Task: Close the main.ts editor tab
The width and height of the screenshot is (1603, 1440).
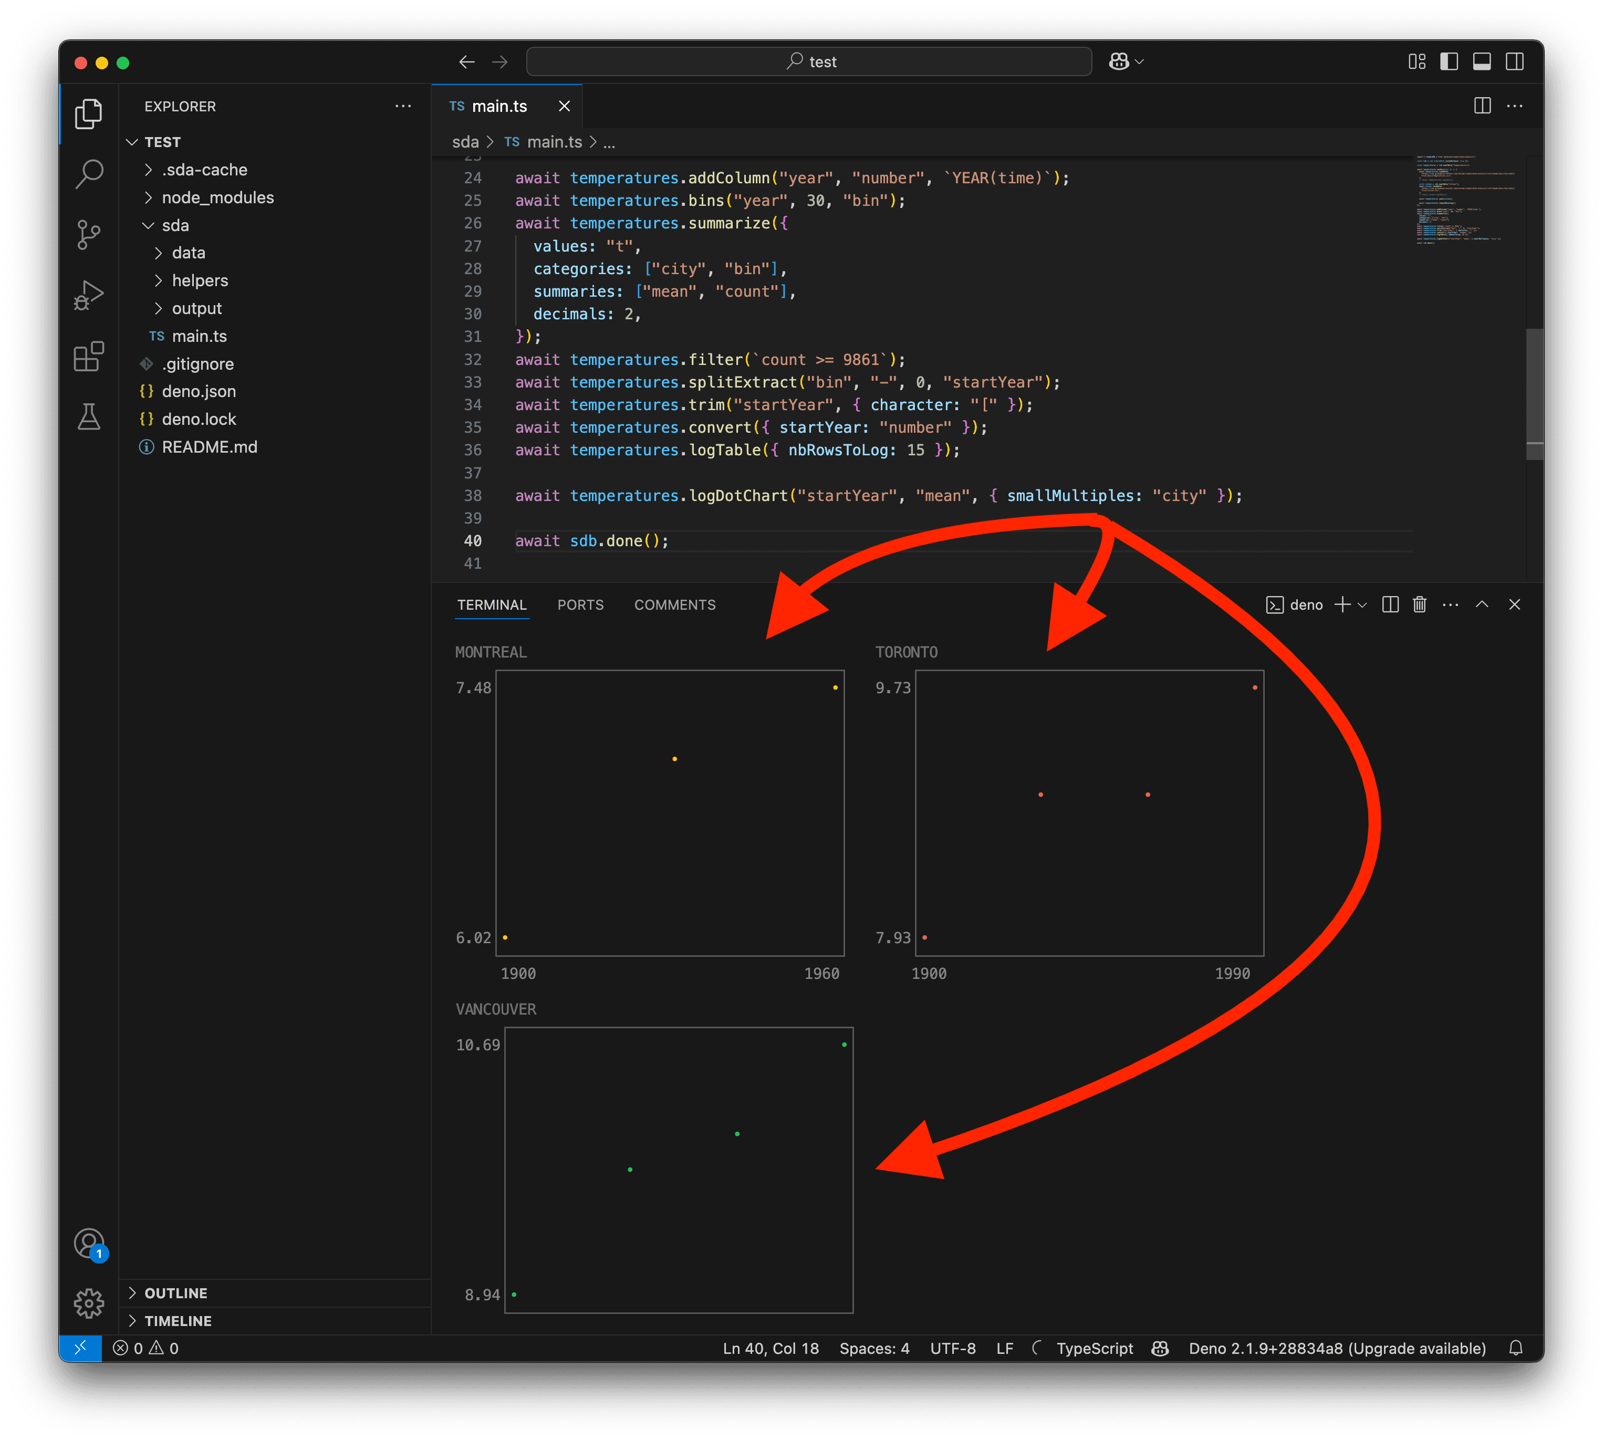Action: [564, 106]
